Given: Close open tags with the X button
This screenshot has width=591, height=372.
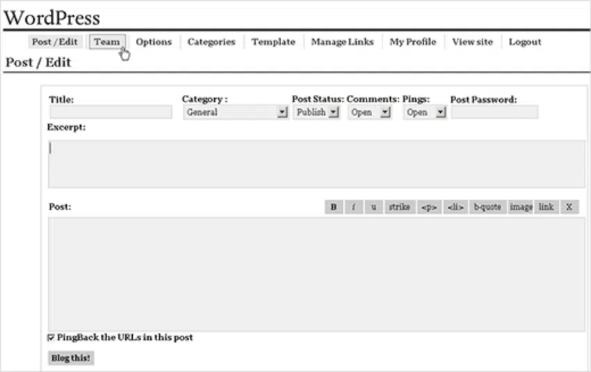Looking at the screenshot, I should point(569,207).
